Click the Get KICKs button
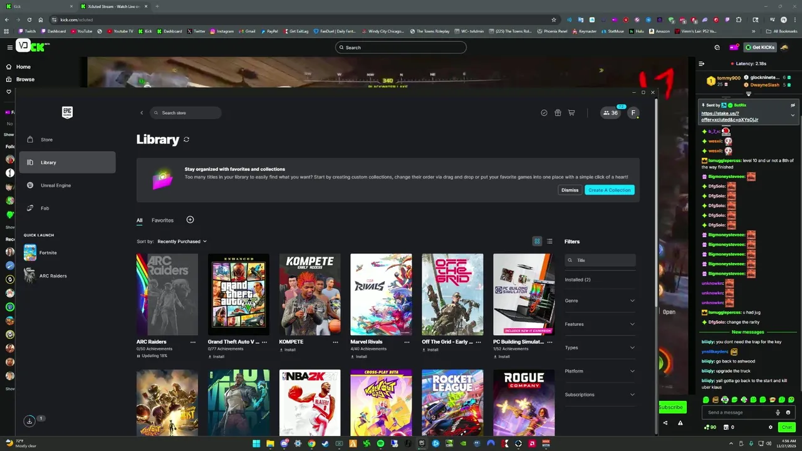Image resolution: width=802 pixels, height=451 pixels. [x=759, y=48]
